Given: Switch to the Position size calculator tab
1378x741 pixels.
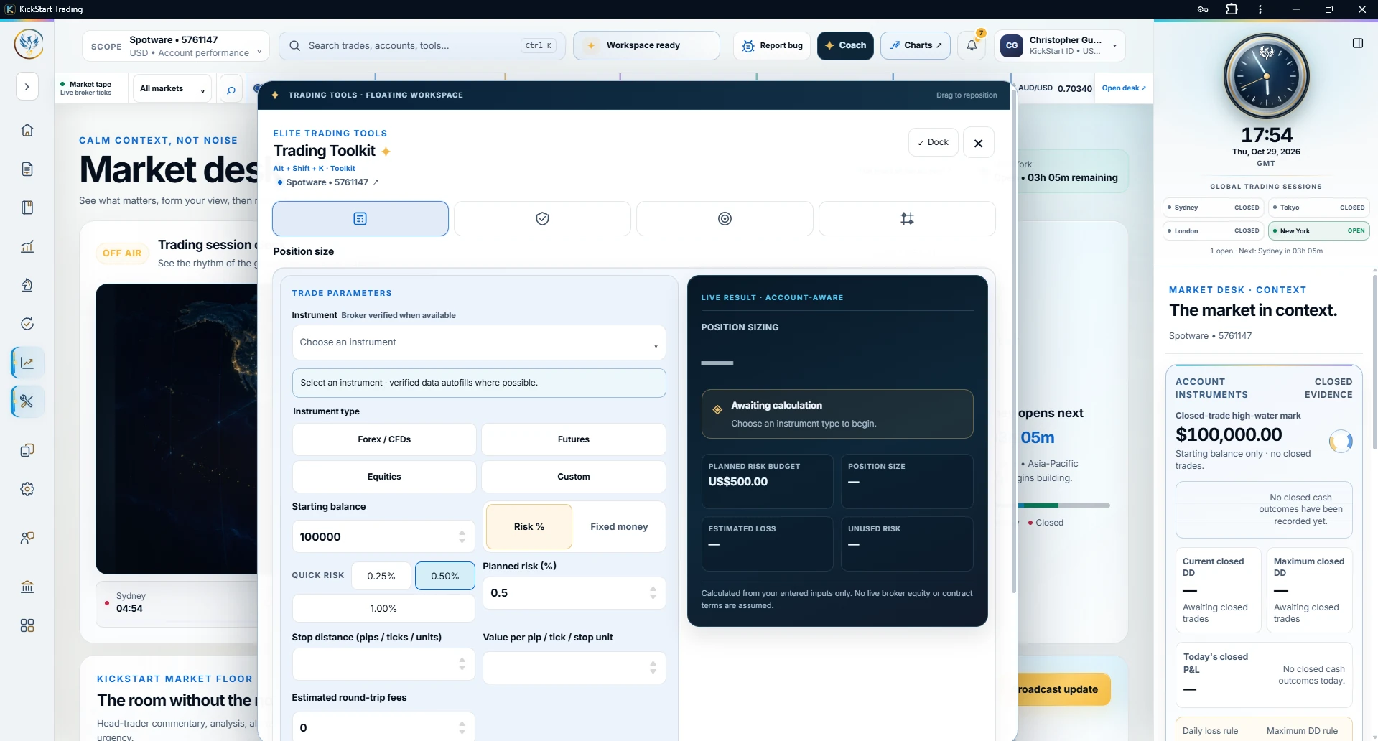Looking at the screenshot, I should 360,218.
